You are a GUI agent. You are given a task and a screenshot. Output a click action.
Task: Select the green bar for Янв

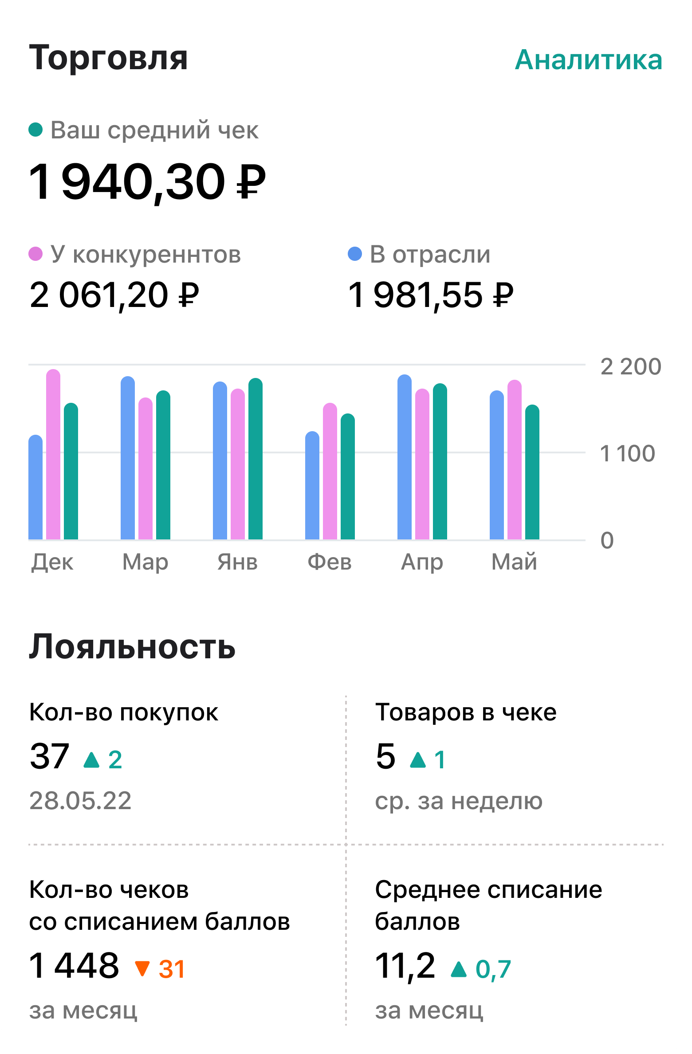256,459
